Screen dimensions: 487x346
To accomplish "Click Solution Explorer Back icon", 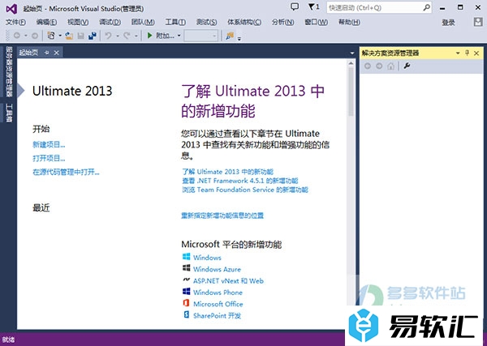I will coord(368,66).
